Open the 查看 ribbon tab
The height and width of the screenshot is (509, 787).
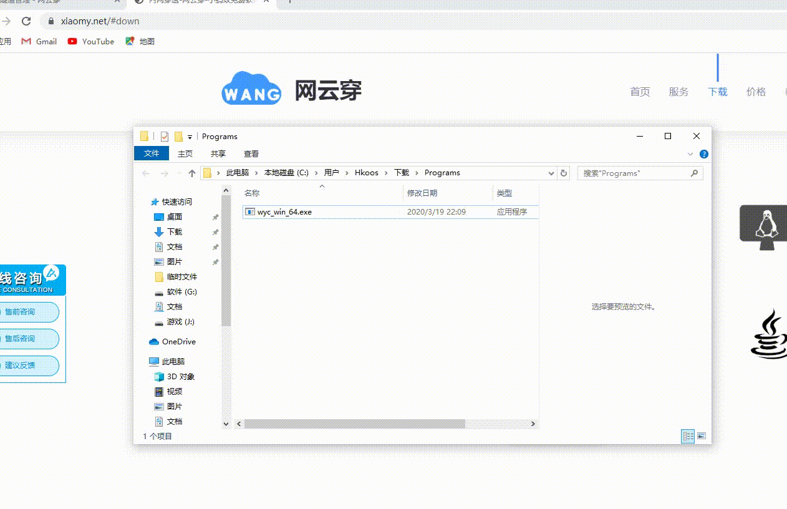tap(251, 154)
